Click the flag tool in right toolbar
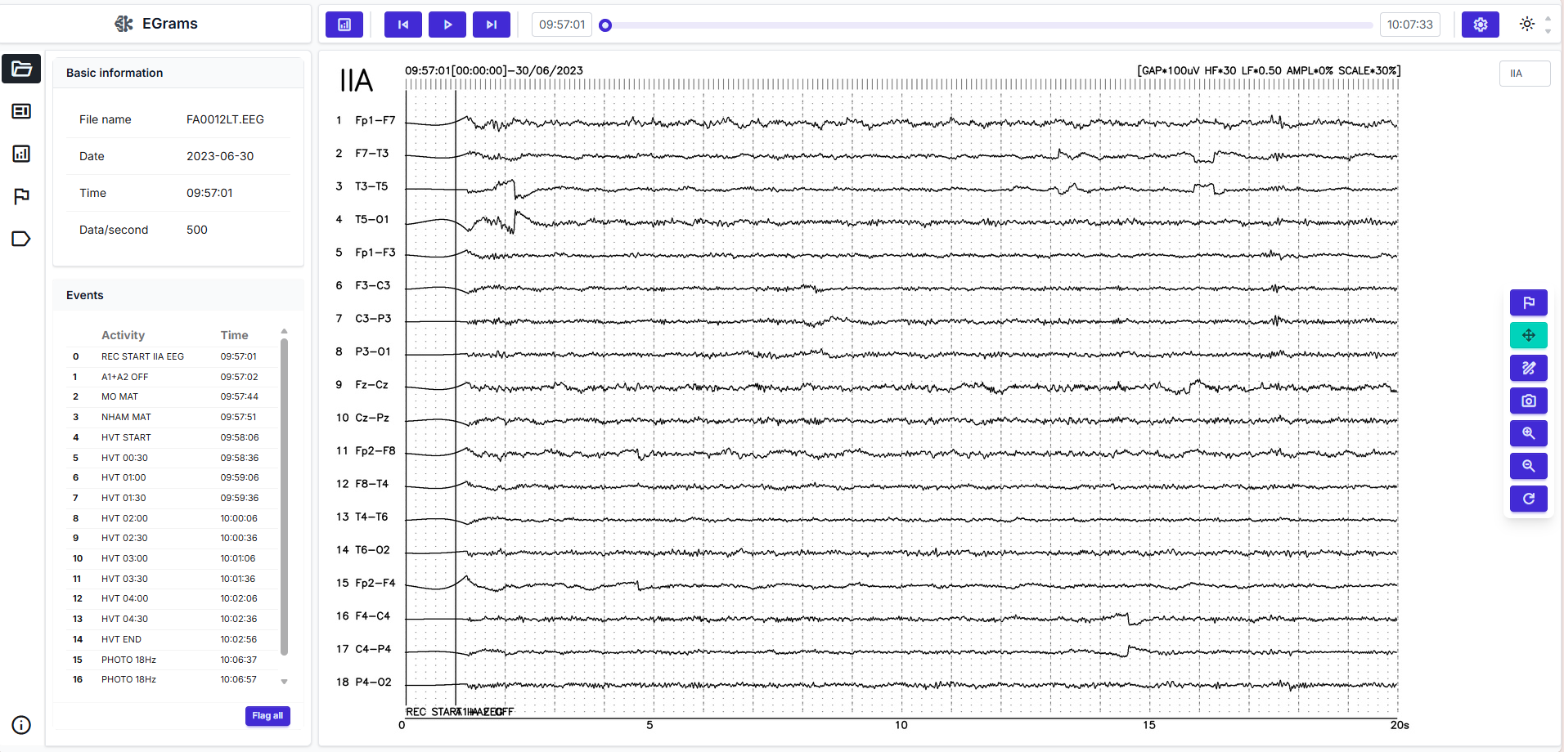The image size is (1564, 752). click(1528, 302)
